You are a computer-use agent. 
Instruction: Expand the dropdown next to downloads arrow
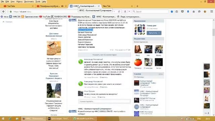(129, 12)
